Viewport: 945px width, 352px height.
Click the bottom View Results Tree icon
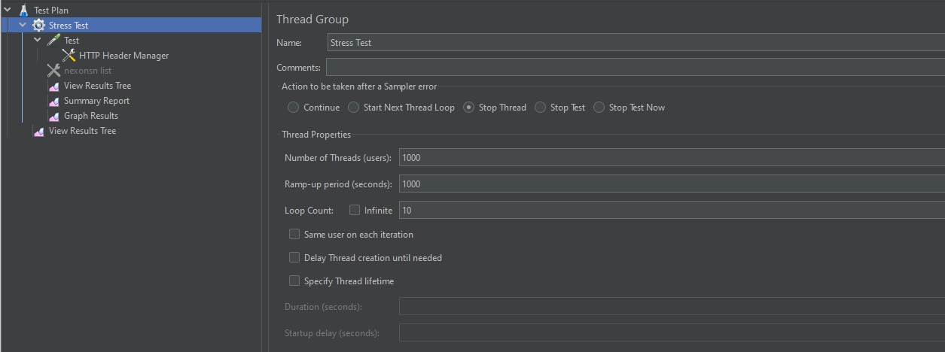pyautogui.click(x=38, y=131)
